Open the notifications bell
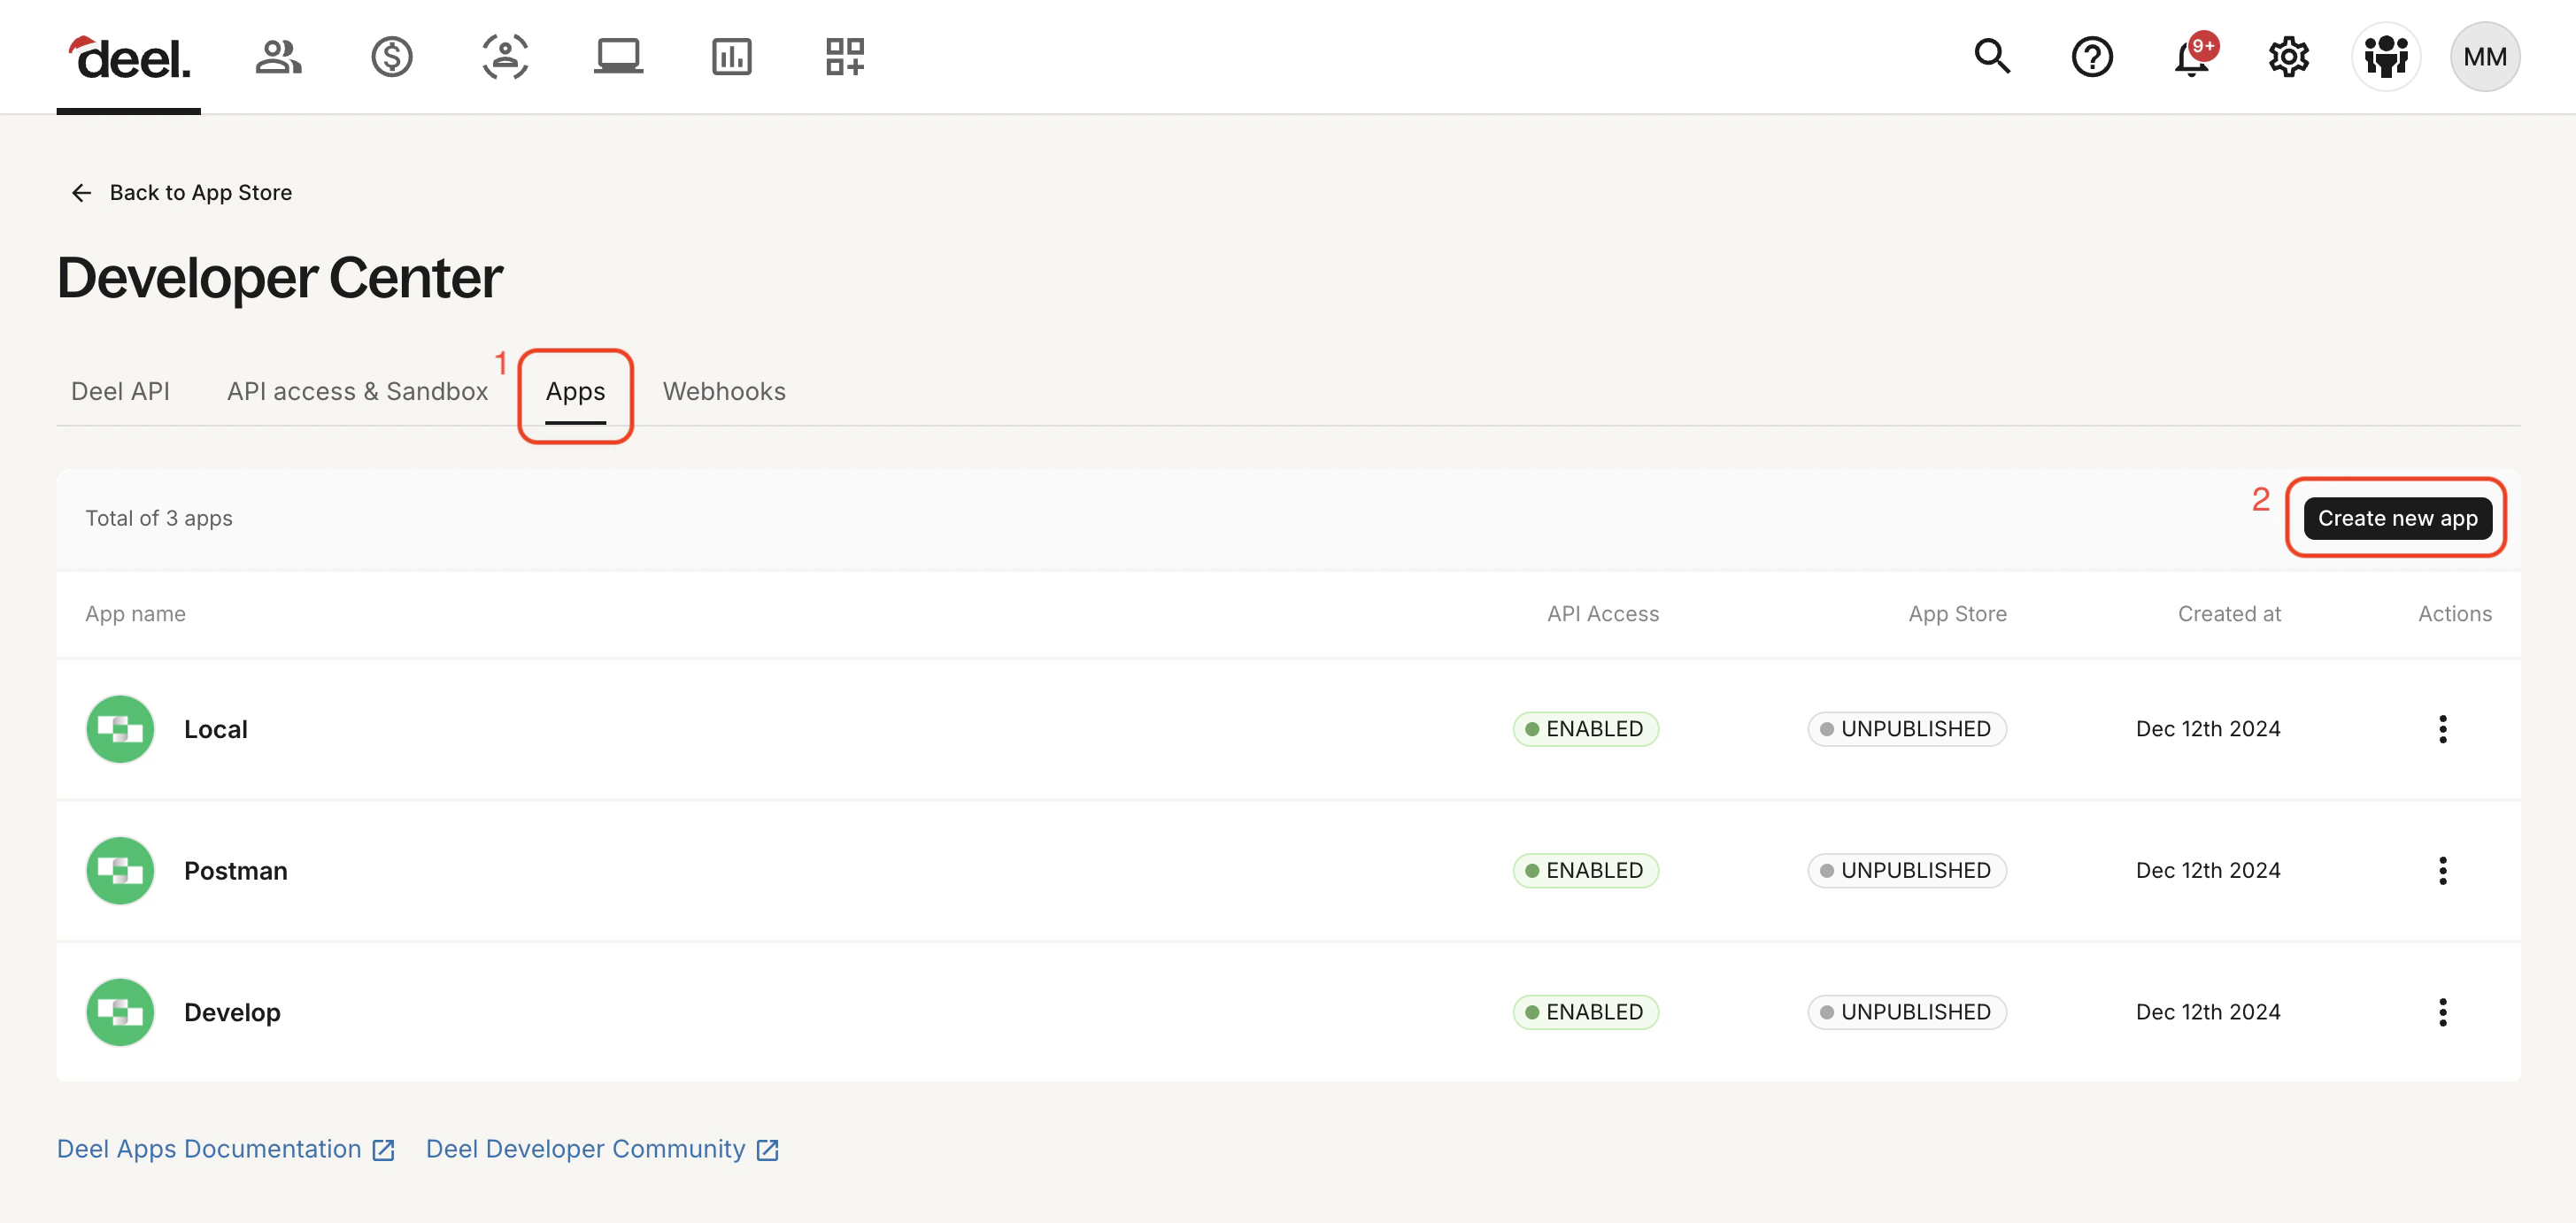2576x1223 pixels. coord(2191,59)
